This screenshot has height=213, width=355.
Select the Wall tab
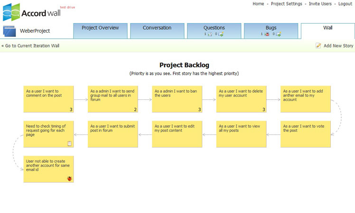point(327,28)
